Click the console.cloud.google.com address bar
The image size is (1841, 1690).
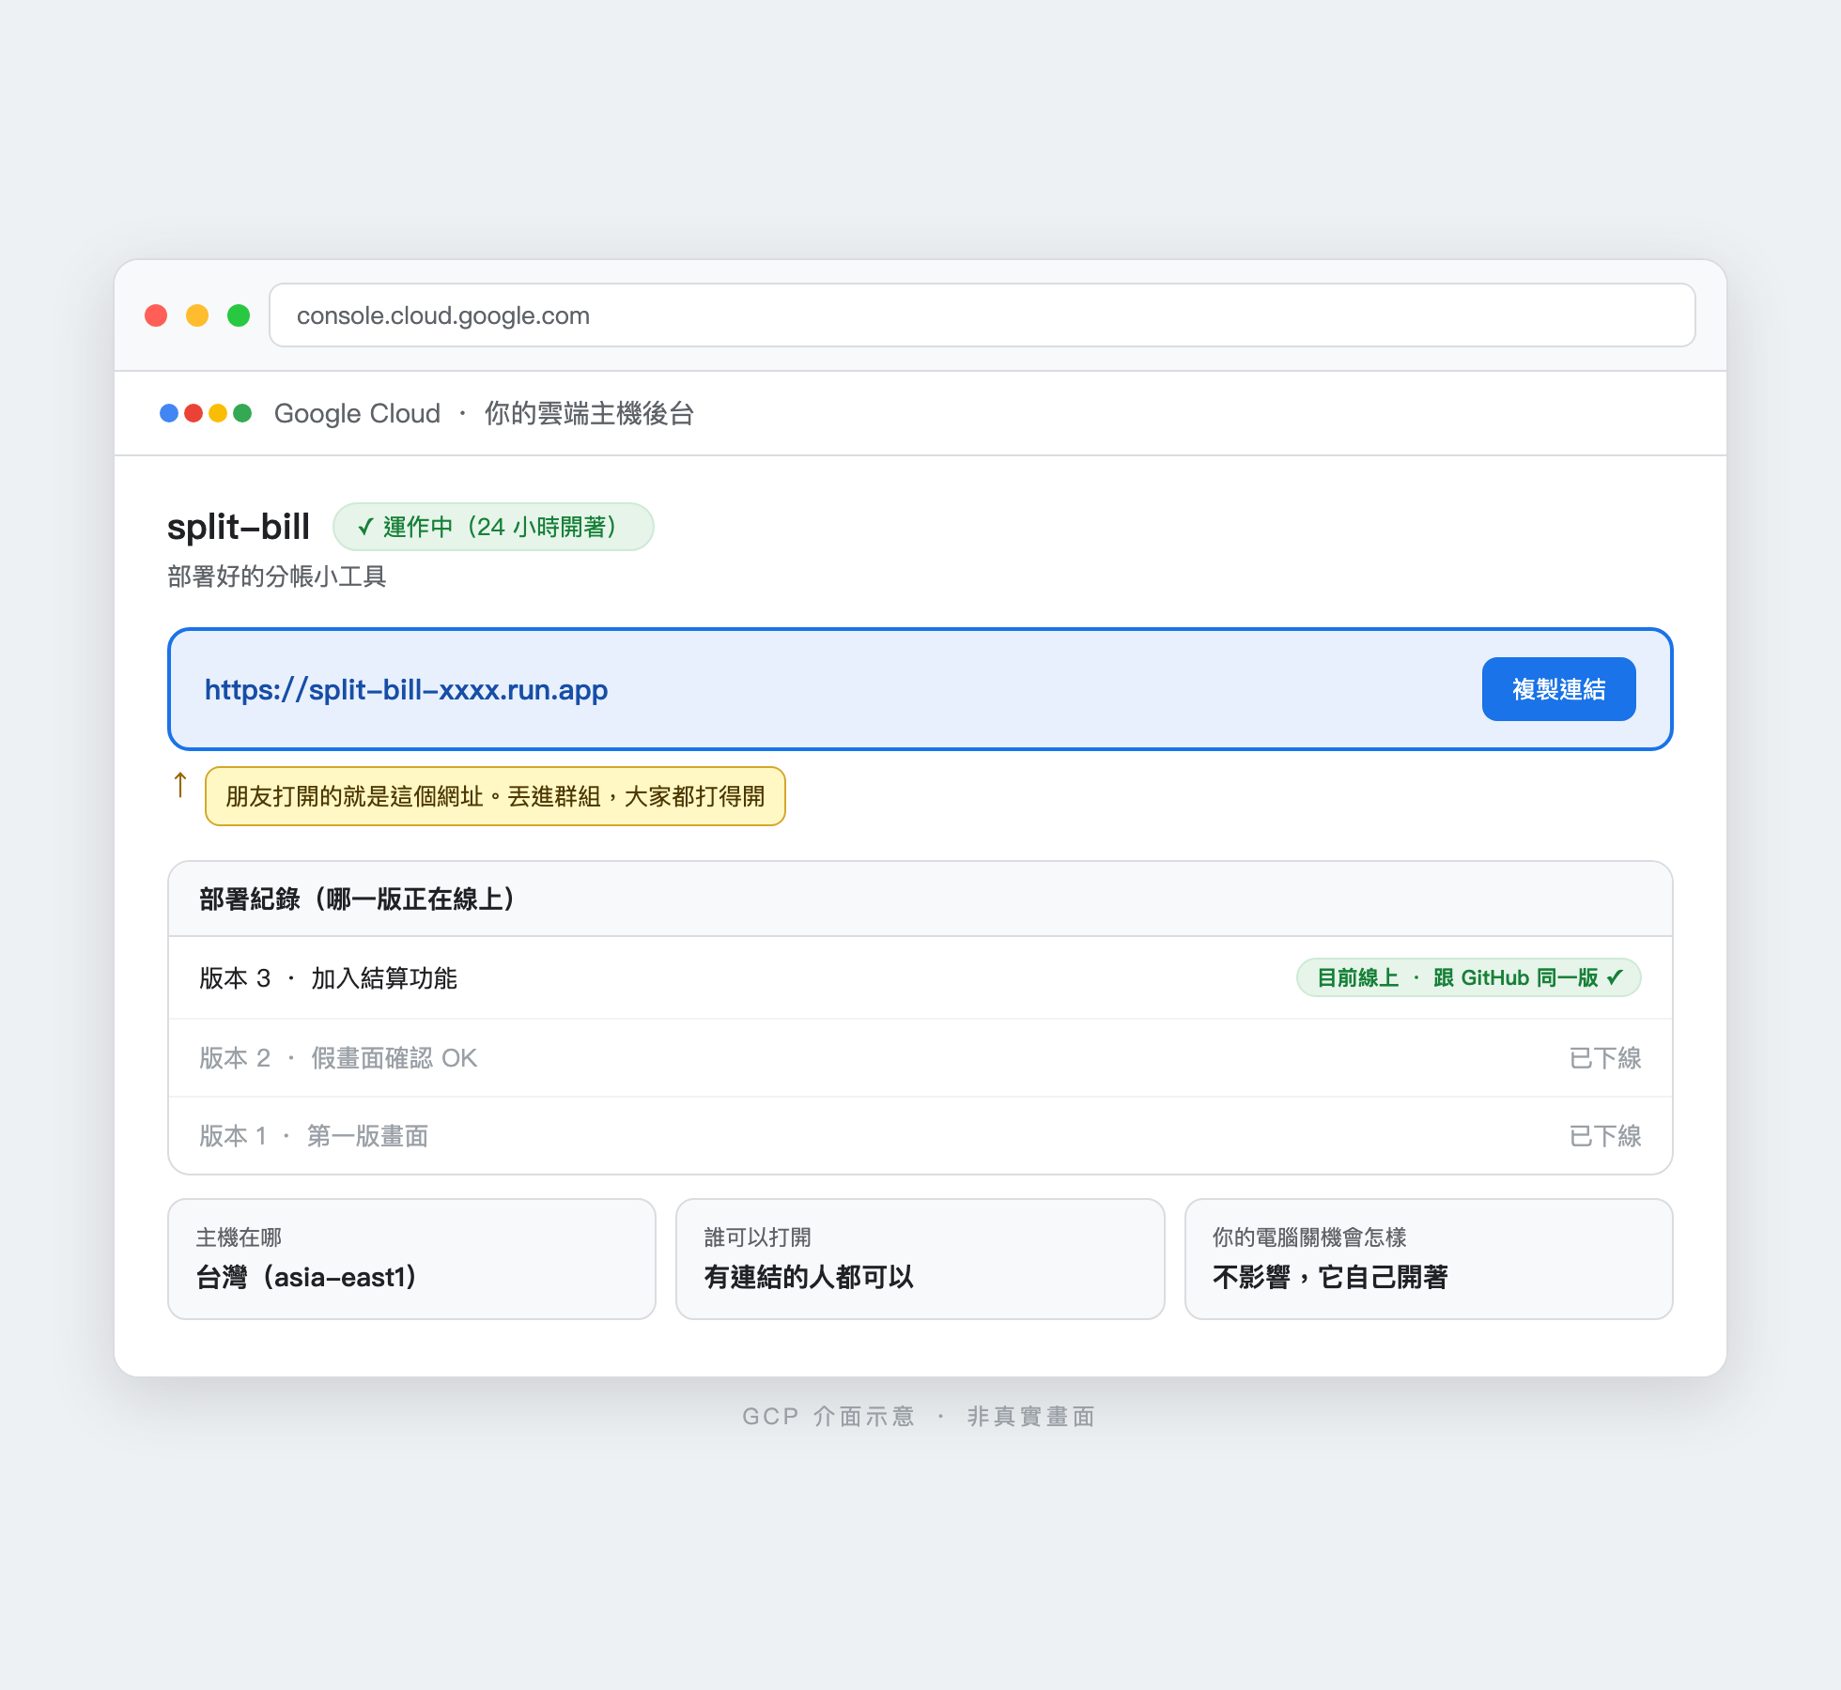click(x=982, y=315)
